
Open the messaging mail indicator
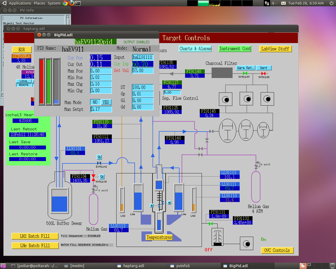(x=283, y=3)
